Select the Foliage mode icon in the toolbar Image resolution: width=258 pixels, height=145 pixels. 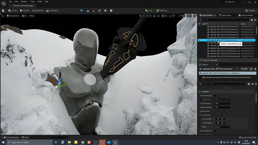(x=94, y=11)
